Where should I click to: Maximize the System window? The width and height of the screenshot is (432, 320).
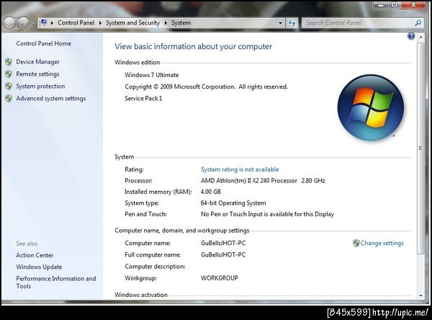pyautogui.click(x=395, y=5)
